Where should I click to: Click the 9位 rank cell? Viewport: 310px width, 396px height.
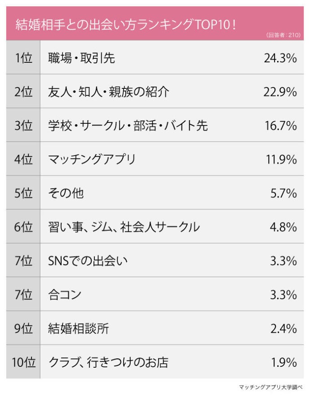coord(23,329)
